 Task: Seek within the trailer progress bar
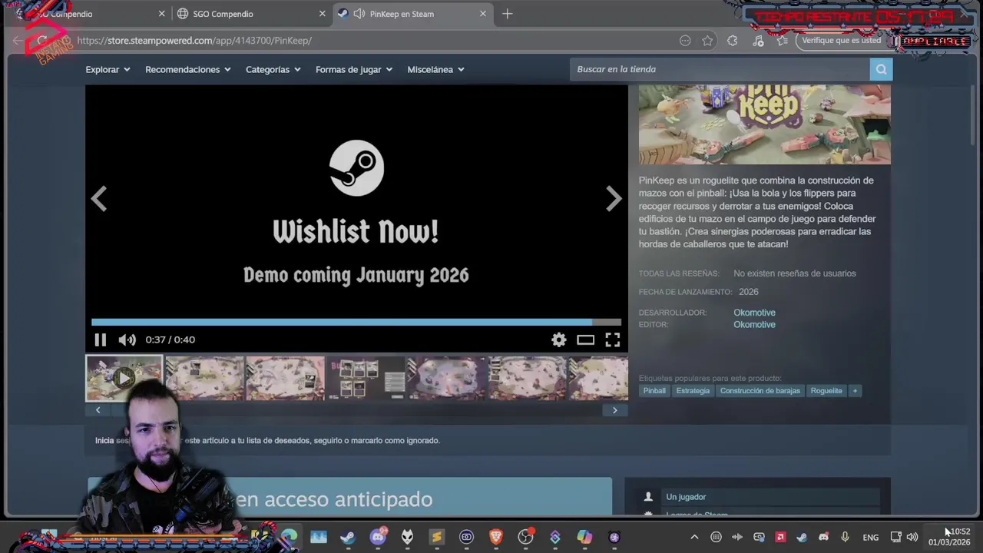[x=356, y=322]
